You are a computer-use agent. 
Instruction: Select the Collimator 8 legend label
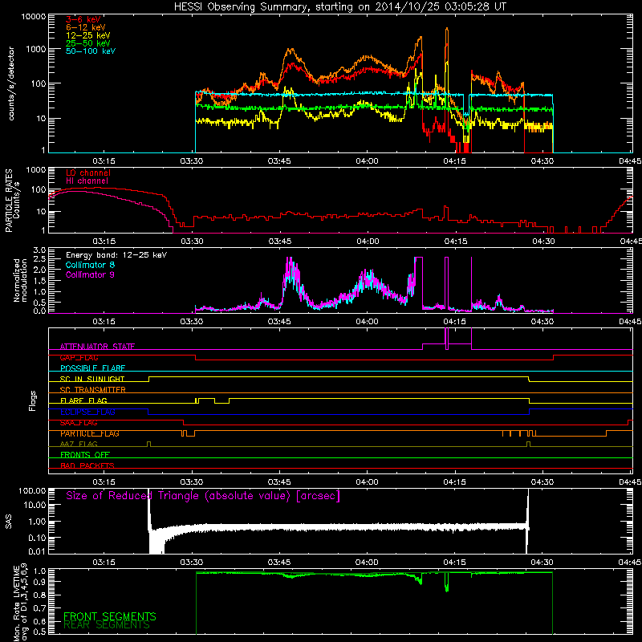pos(90,265)
